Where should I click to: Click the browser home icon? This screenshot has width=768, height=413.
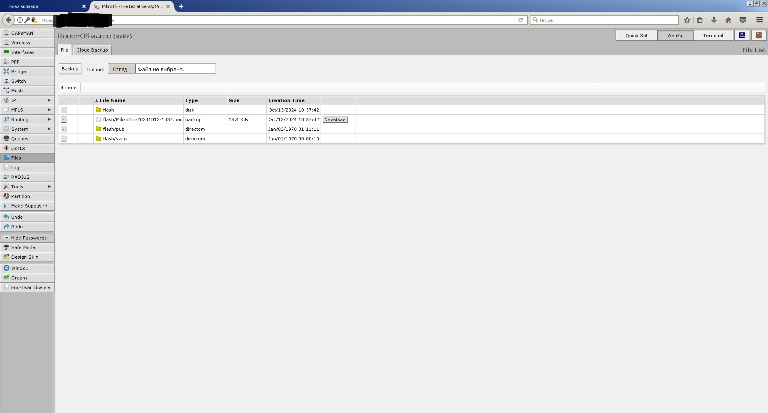(x=728, y=20)
